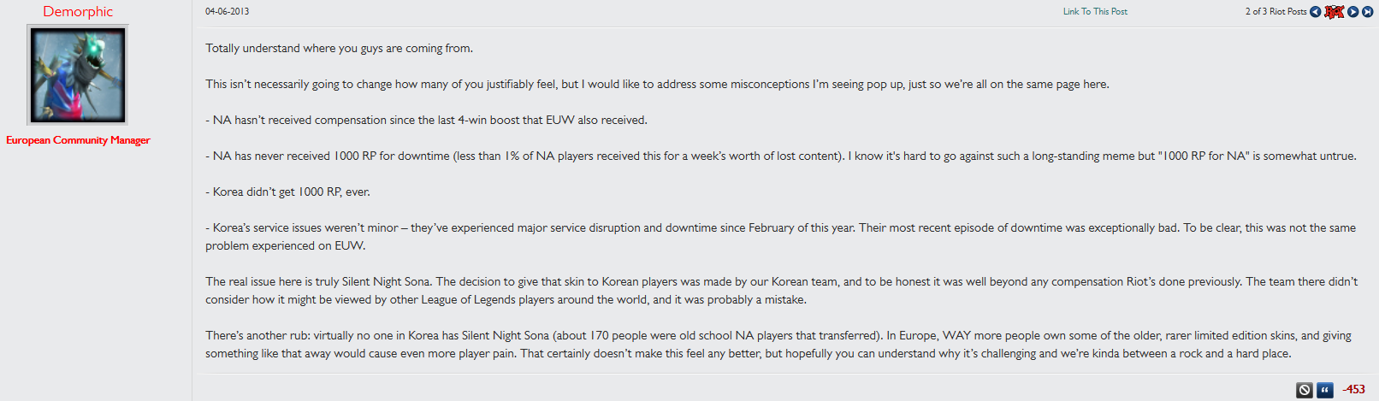
Task: Click the 'NA hasn't received compensation' line
Action: click(x=426, y=120)
